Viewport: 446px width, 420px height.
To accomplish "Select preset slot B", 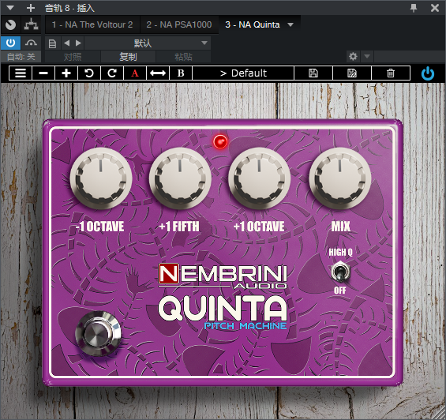I will [x=181, y=73].
